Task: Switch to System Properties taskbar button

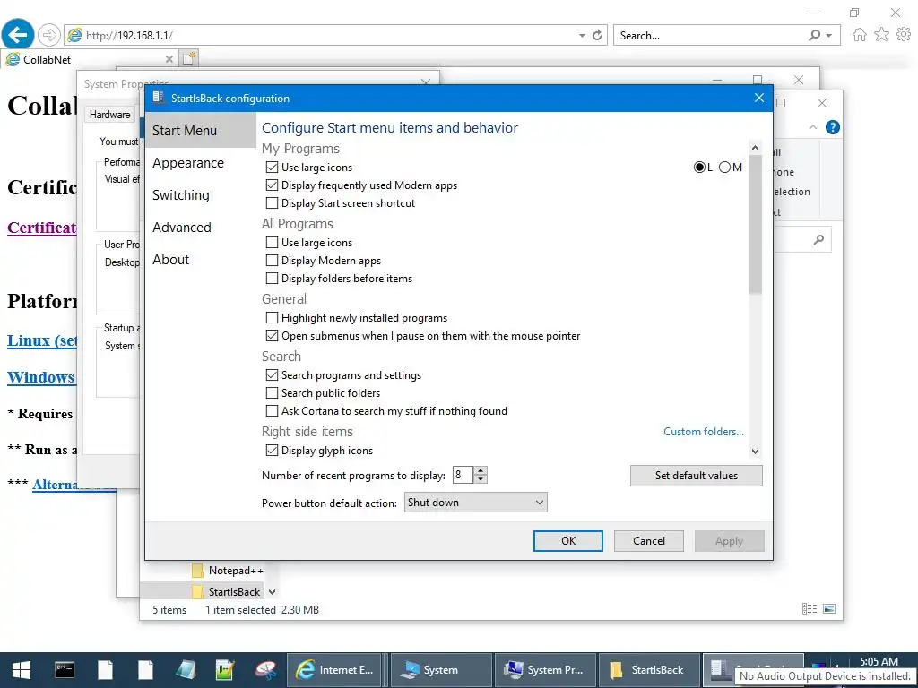Action: tap(544, 670)
